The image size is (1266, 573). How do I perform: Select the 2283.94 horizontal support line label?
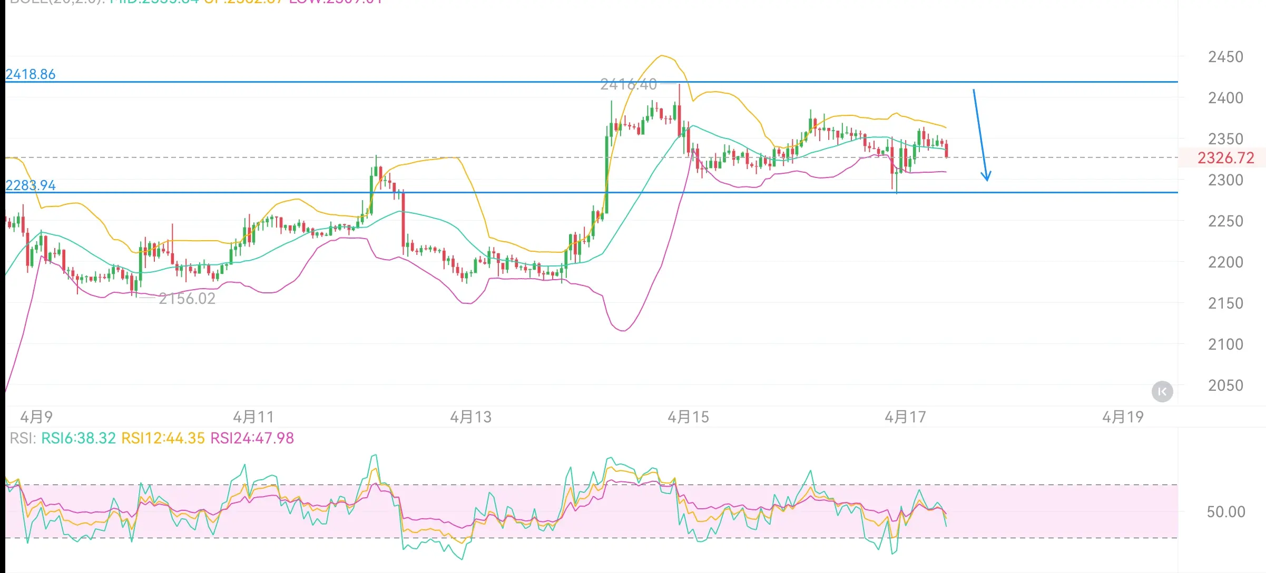[31, 185]
